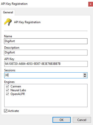
Task: Click the Activate label text
Action: pos(13,111)
